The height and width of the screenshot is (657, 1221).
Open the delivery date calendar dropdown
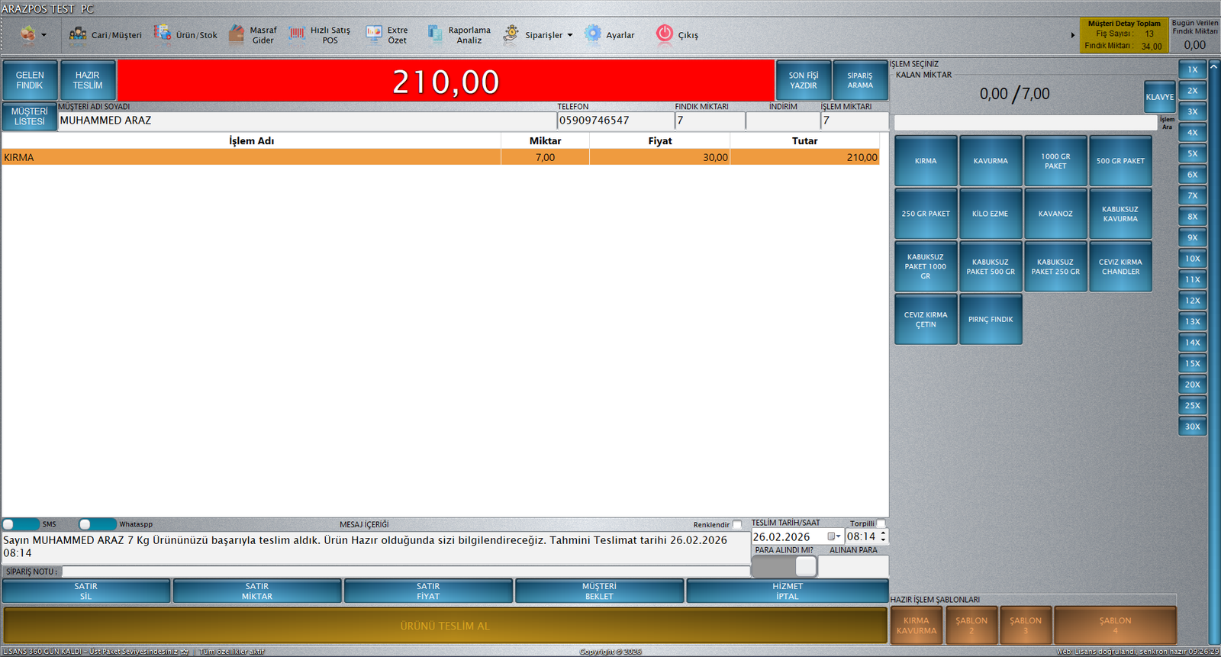833,536
